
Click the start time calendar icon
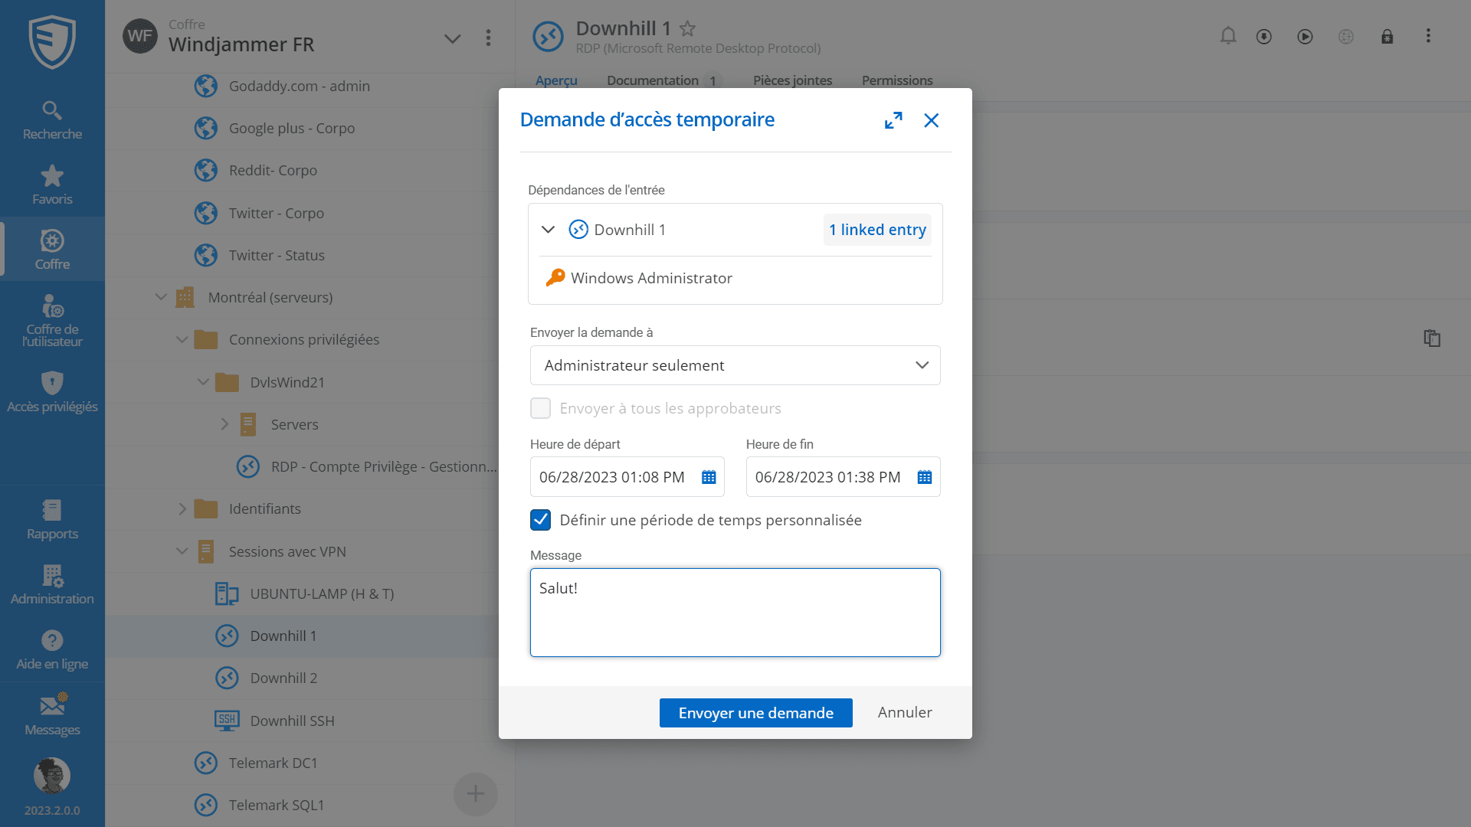[709, 477]
